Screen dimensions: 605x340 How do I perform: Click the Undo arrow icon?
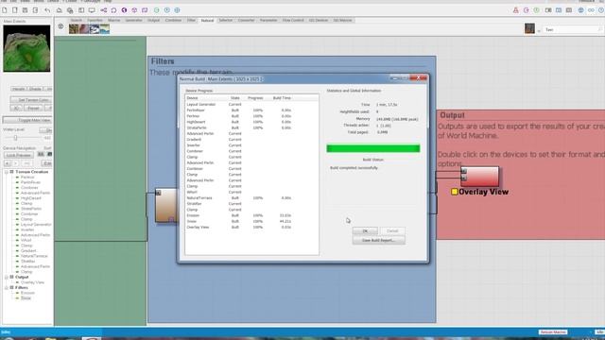[47, 10]
